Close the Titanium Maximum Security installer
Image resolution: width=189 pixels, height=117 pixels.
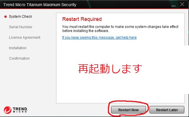182,4
